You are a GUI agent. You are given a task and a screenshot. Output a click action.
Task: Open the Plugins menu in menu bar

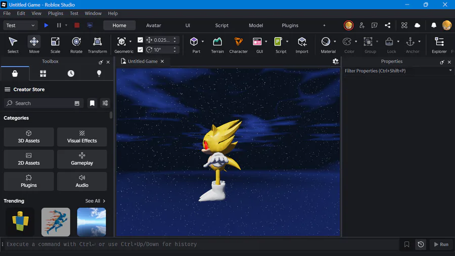[x=56, y=13]
